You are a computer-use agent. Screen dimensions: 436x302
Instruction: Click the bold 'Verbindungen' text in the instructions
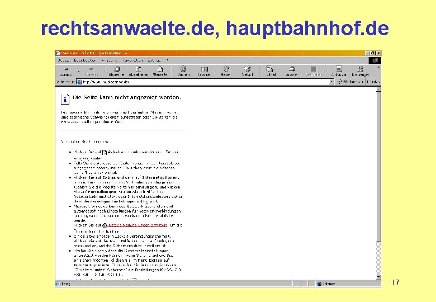[144, 187]
